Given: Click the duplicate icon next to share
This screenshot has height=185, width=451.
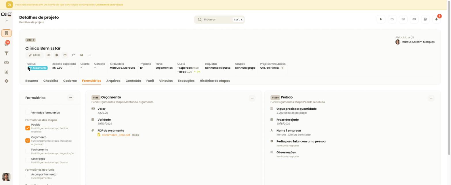Looking at the screenshot, I should pos(57,55).
